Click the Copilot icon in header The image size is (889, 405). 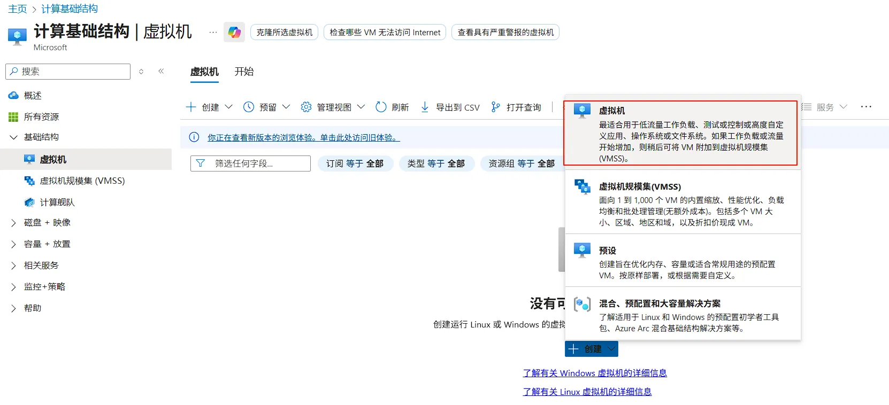pos(234,32)
